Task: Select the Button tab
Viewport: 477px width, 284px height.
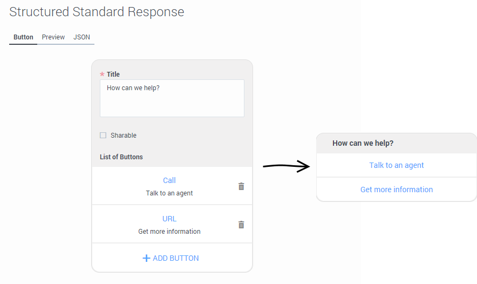Action: pos(23,37)
